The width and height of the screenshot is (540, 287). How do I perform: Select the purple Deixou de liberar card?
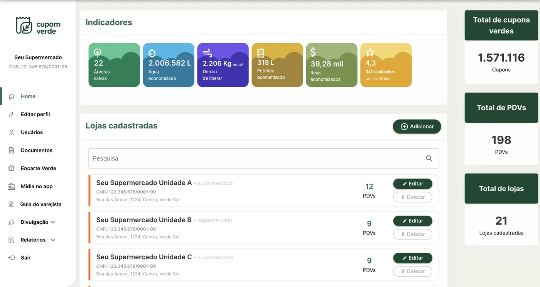(x=223, y=65)
